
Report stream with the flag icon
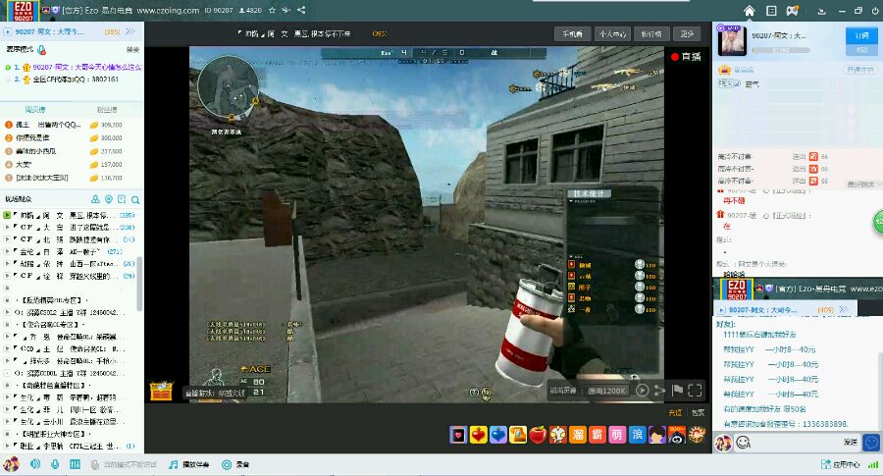[677, 390]
